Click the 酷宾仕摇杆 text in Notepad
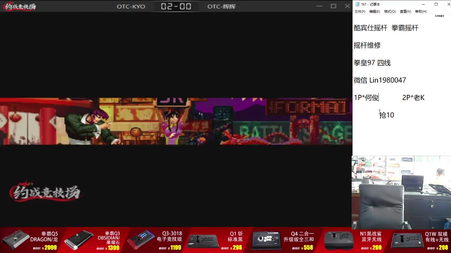Screen dimensions: 451x253 coord(370,28)
